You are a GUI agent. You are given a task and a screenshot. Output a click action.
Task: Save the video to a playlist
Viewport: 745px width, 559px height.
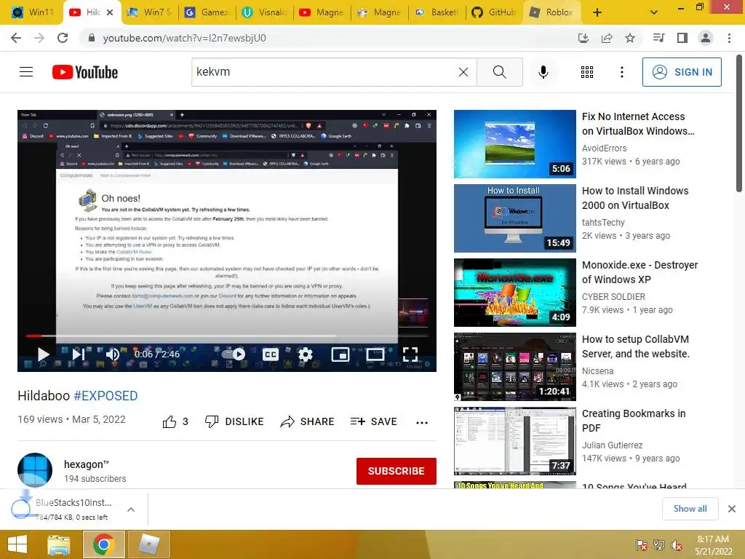click(x=373, y=421)
